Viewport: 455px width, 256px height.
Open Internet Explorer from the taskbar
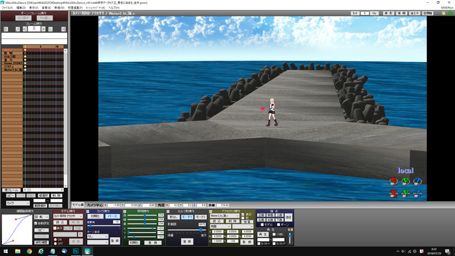coord(41,251)
